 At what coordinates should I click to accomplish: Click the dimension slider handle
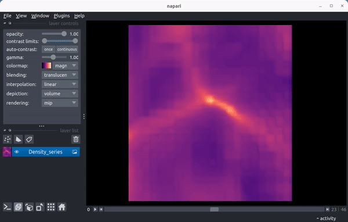point(215,209)
